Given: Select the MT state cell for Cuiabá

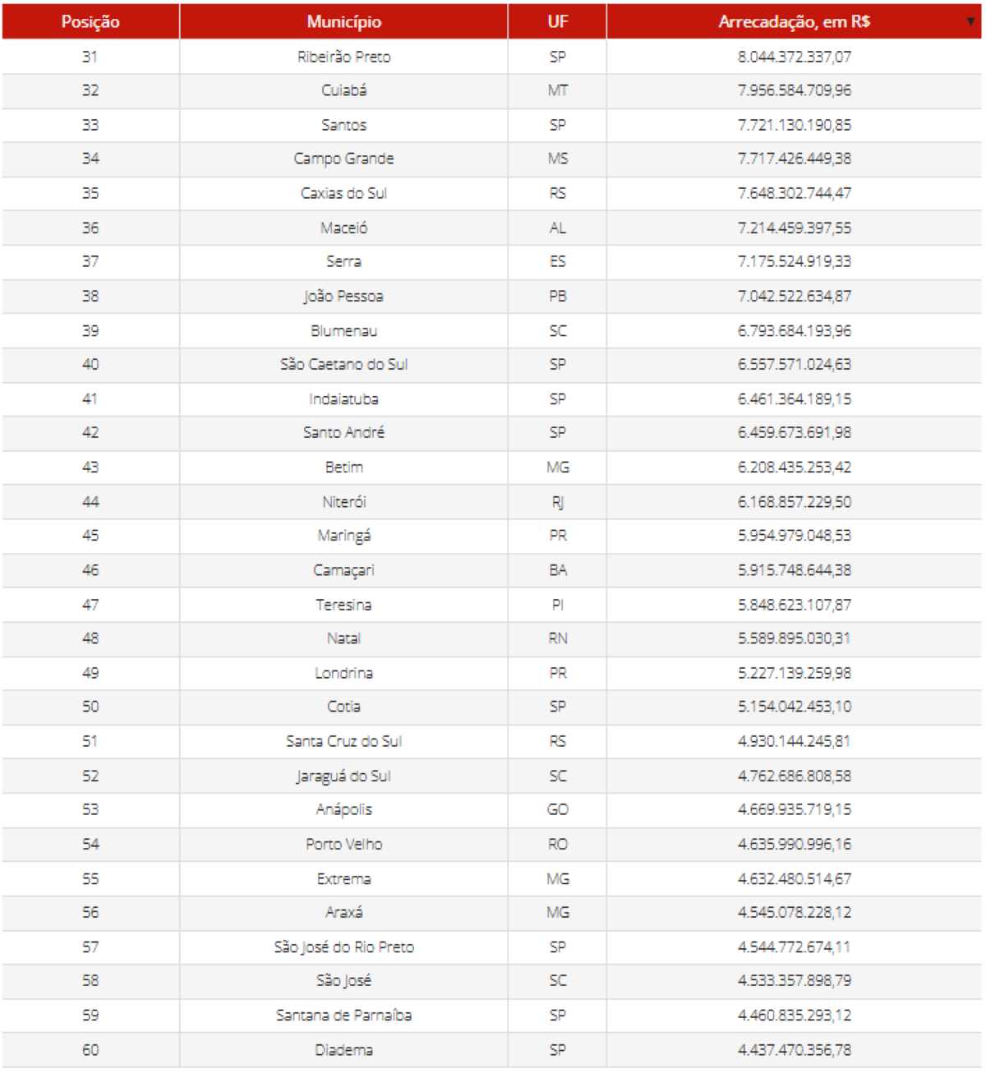Looking at the screenshot, I should (x=557, y=90).
